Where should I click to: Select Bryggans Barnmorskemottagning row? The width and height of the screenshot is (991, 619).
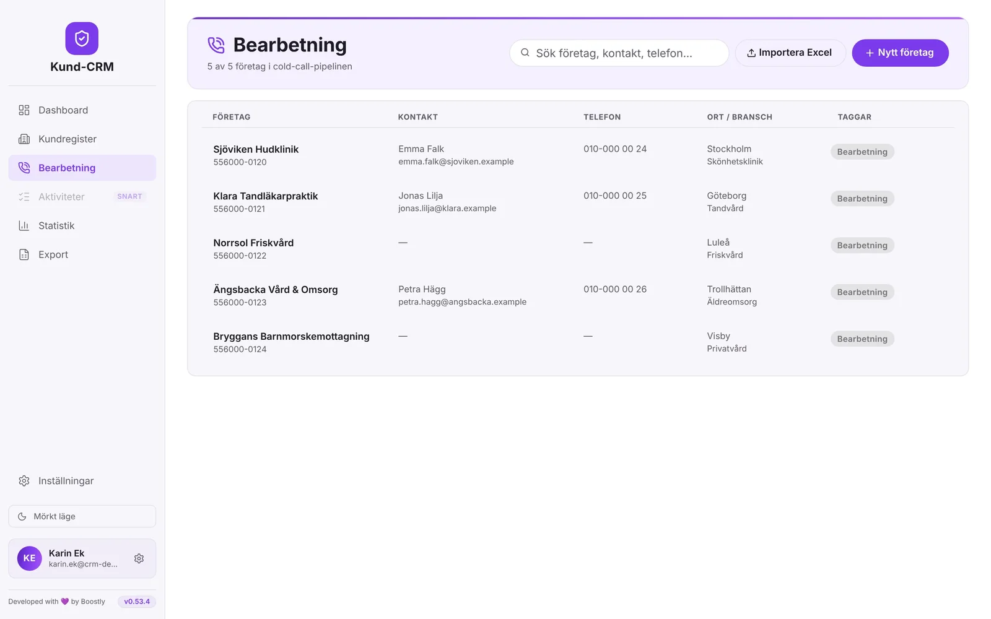click(577, 342)
